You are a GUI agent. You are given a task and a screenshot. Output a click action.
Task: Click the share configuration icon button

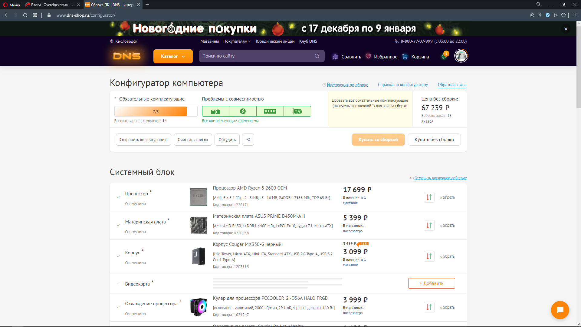tap(248, 140)
